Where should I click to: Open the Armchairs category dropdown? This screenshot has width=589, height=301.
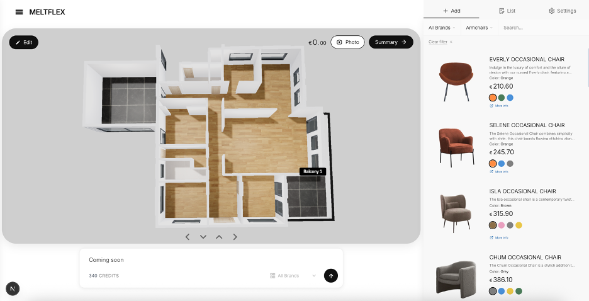[x=479, y=28]
